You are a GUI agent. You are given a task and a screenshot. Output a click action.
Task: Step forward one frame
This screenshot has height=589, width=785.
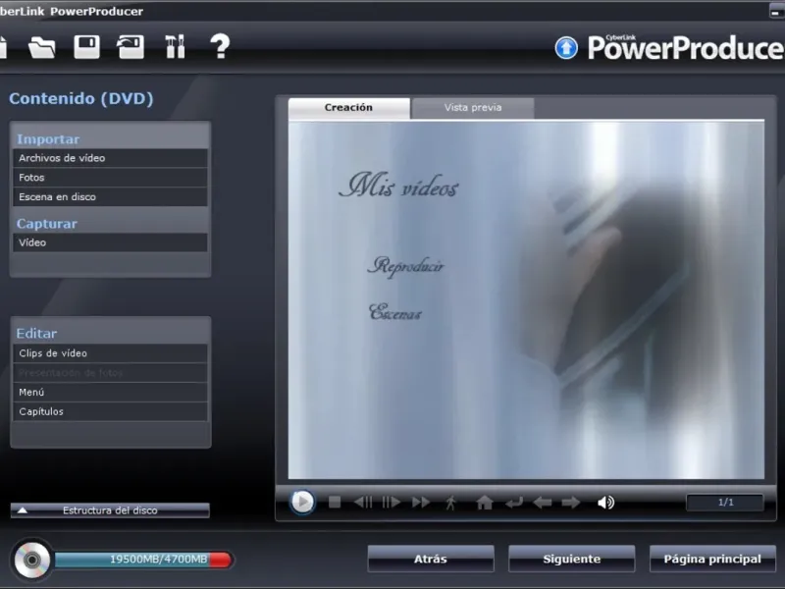(391, 502)
